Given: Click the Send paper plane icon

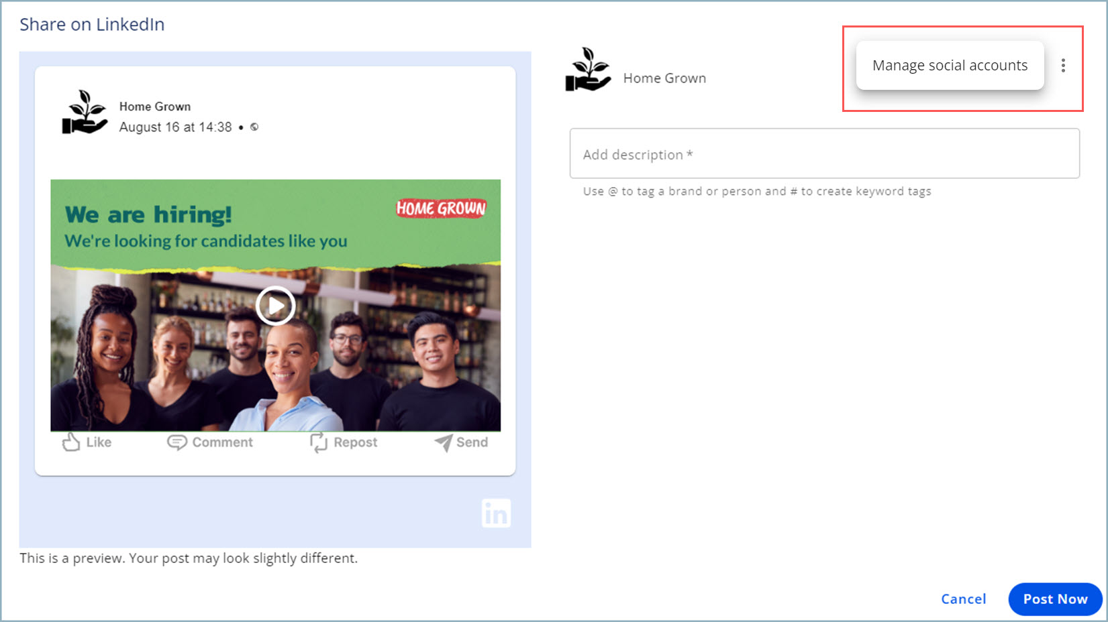Looking at the screenshot, I should pyautogui.click(x=443, y=442).
